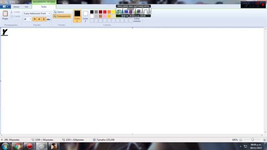Screen dimensions: 267x150
Task: Switch to the Ver tab
Action: (26, 7)
